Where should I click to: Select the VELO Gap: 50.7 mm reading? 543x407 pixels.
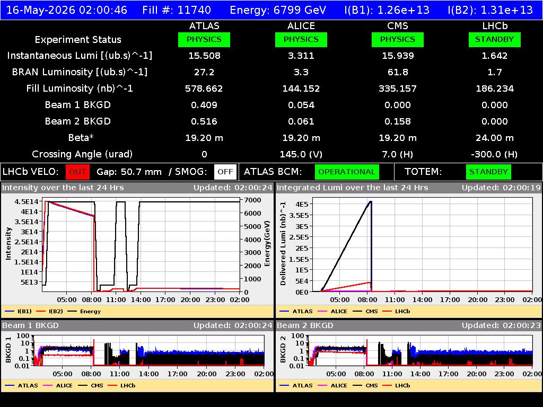(129, 172)
